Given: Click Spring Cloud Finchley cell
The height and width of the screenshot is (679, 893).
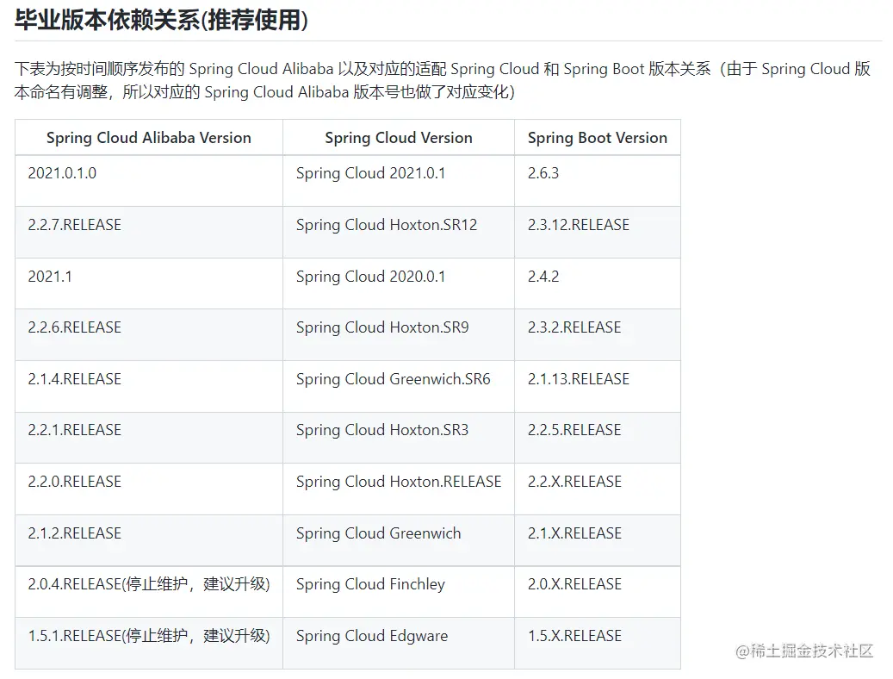Looking at the screenshot, I should tap(399, 591).
